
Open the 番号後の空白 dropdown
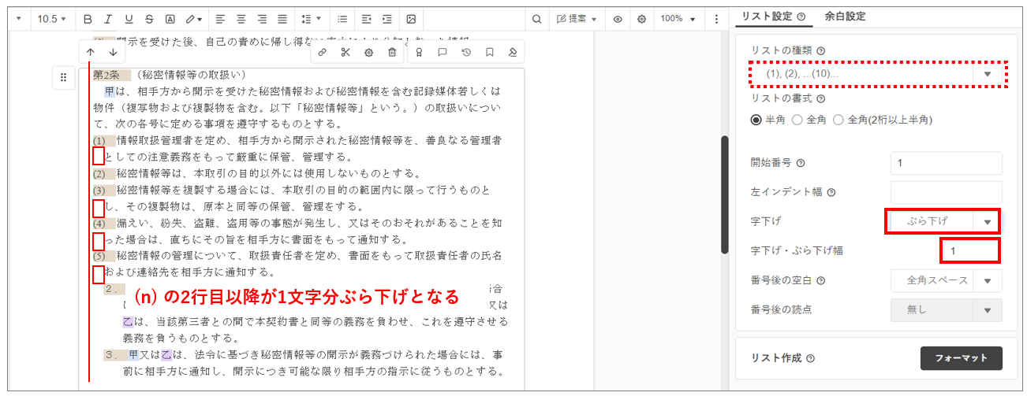coord(946,280)
